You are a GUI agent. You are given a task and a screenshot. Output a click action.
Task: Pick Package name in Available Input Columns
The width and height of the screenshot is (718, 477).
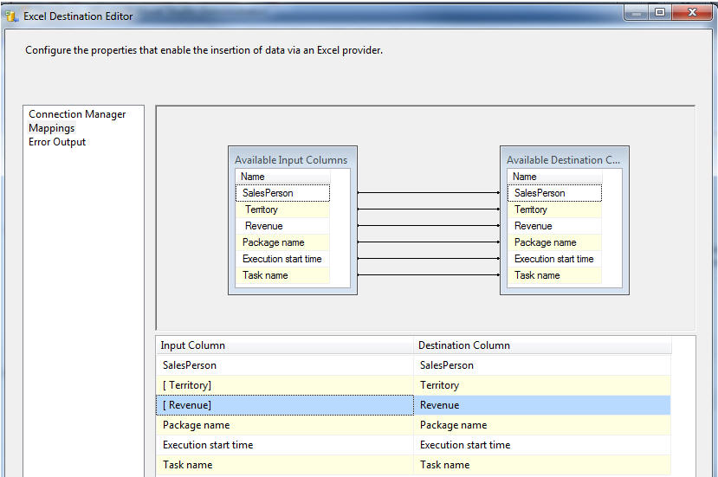point(274,242)
